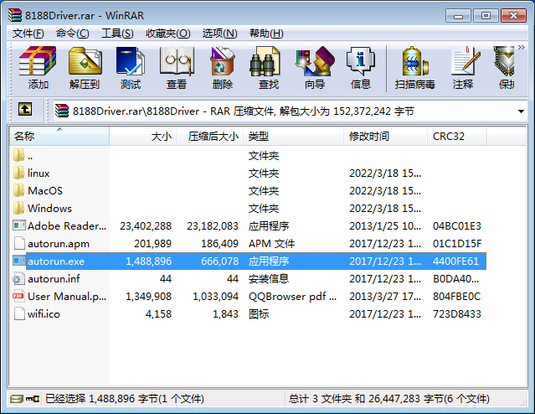Click the CRC32 value 723D8433
This screenshot has height=414, width=535.
(x=457, y=314)
